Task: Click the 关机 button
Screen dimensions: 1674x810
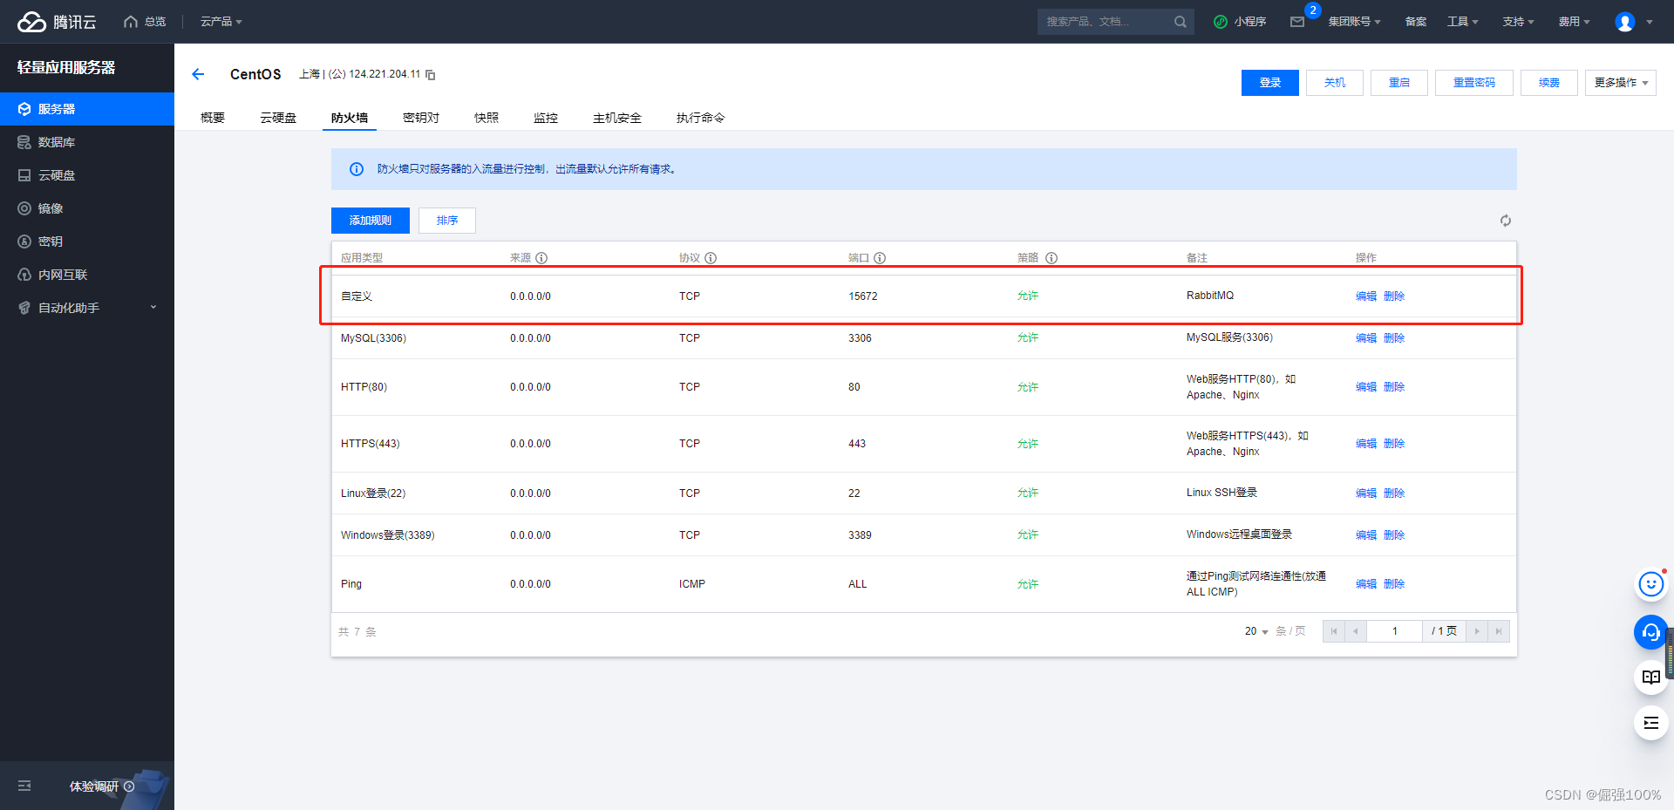Action: 1335,83
